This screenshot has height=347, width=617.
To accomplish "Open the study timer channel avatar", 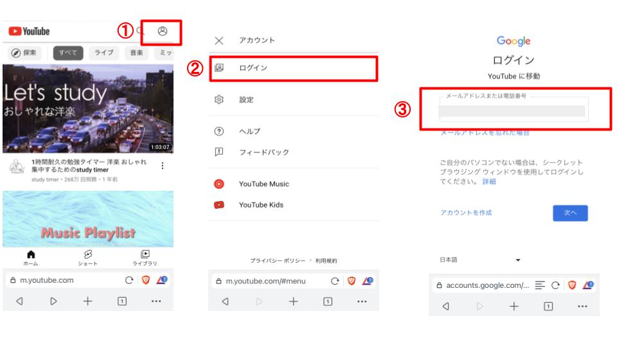I will 17,166.
